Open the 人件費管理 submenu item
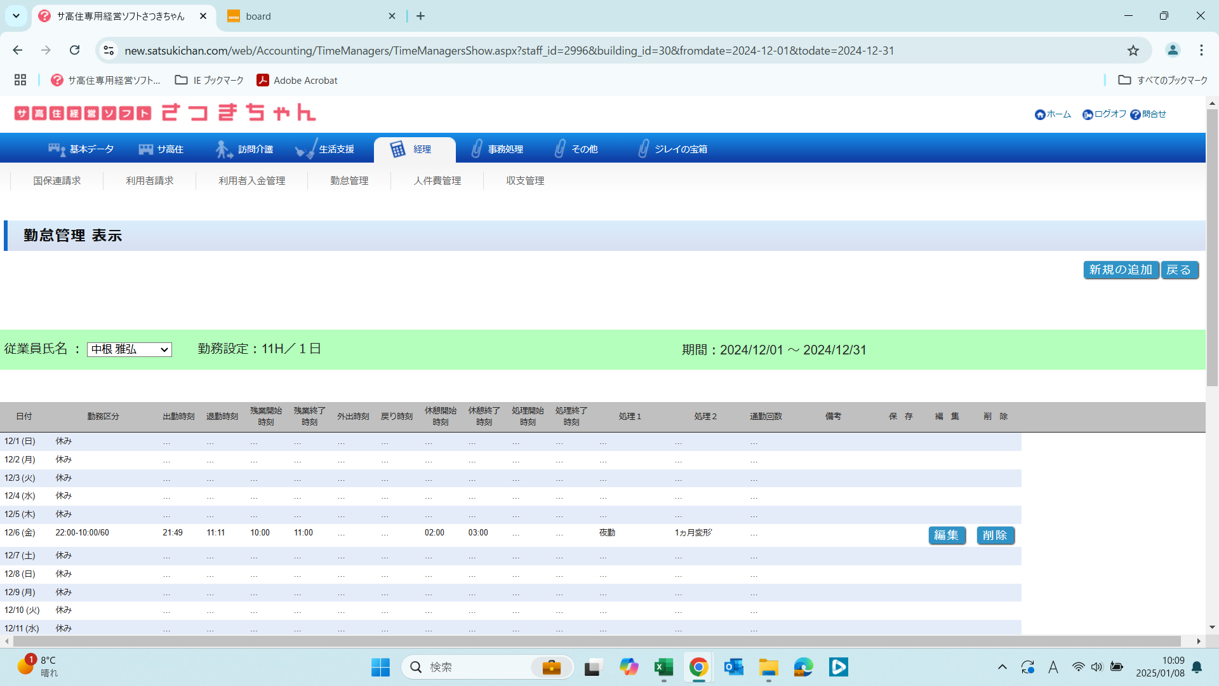 point(437,181)
